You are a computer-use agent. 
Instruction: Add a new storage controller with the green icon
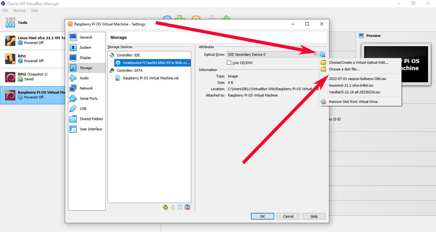165,207
